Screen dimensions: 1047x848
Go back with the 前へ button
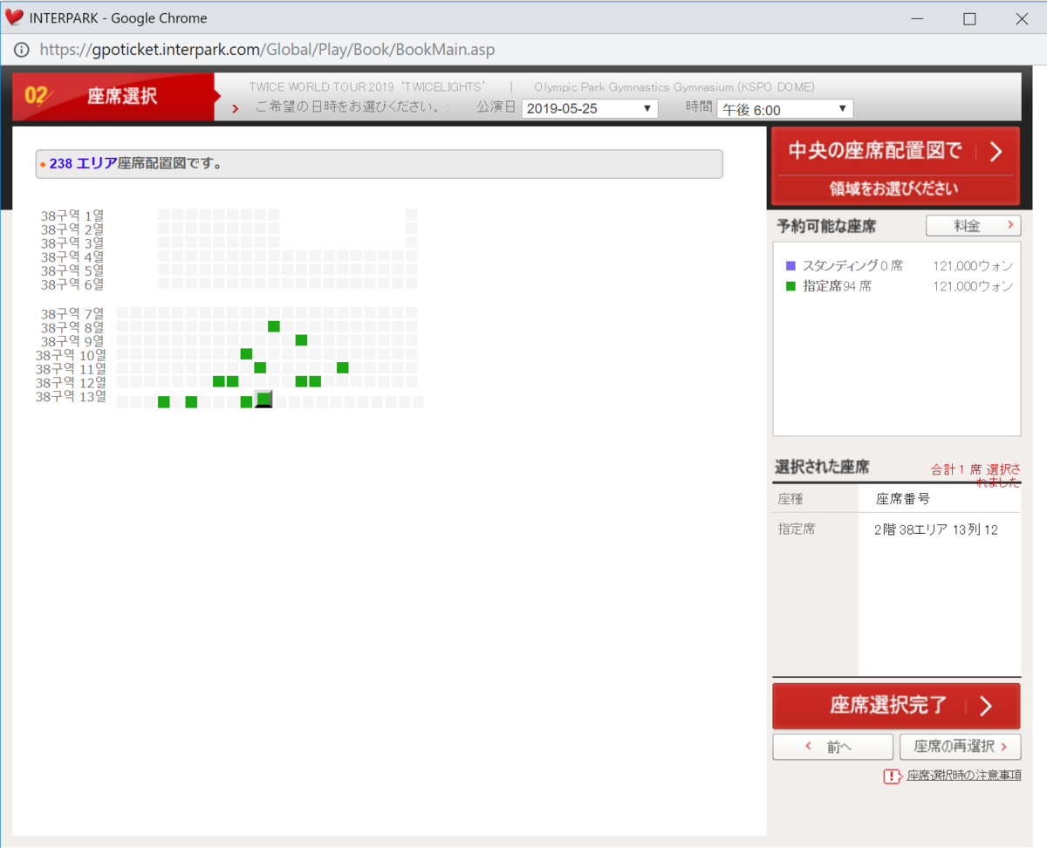coord(832,747)
